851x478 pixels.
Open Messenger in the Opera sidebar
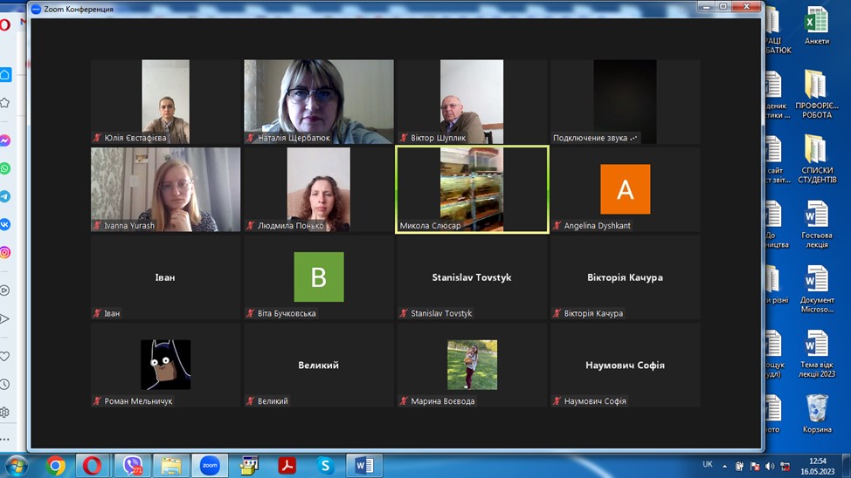coord(5,140)
